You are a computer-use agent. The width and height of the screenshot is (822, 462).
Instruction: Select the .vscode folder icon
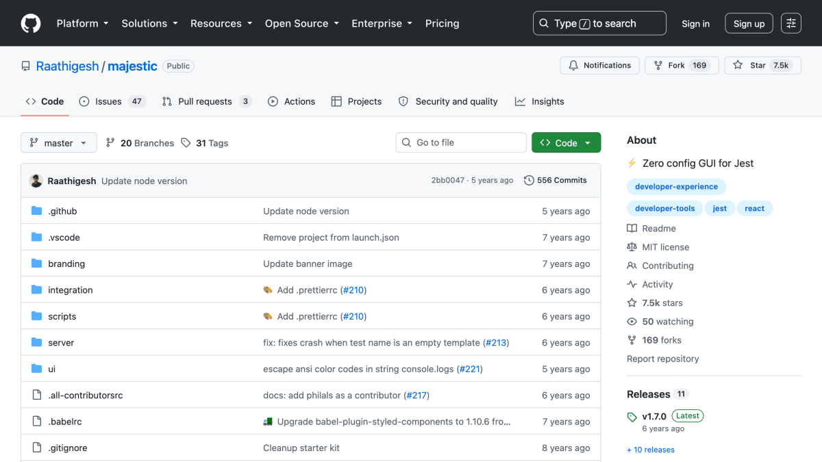click(x=37, y=237)
